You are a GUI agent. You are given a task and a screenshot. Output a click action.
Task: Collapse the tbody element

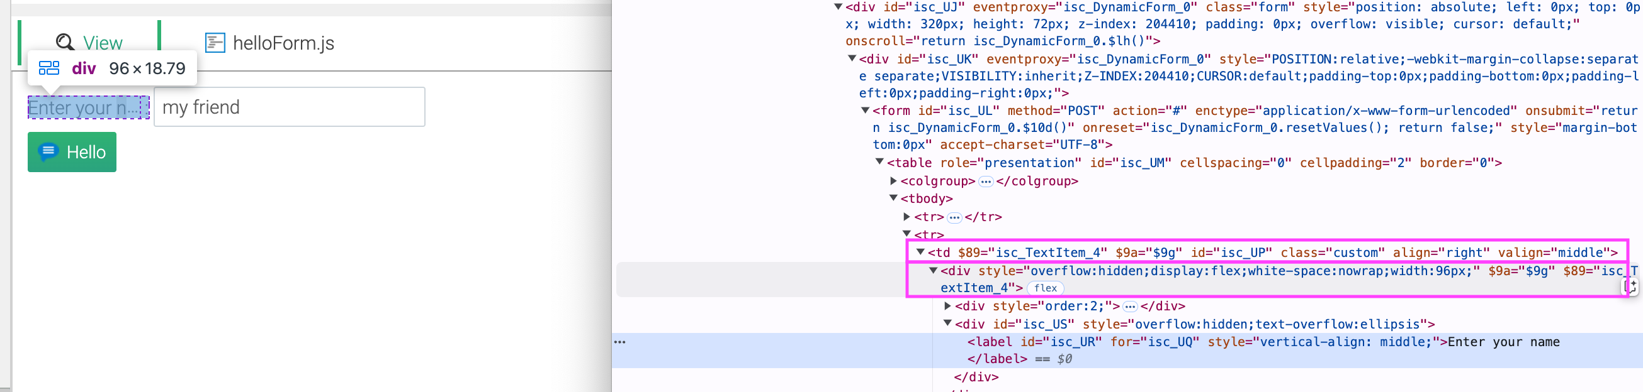tap(893, 198)
